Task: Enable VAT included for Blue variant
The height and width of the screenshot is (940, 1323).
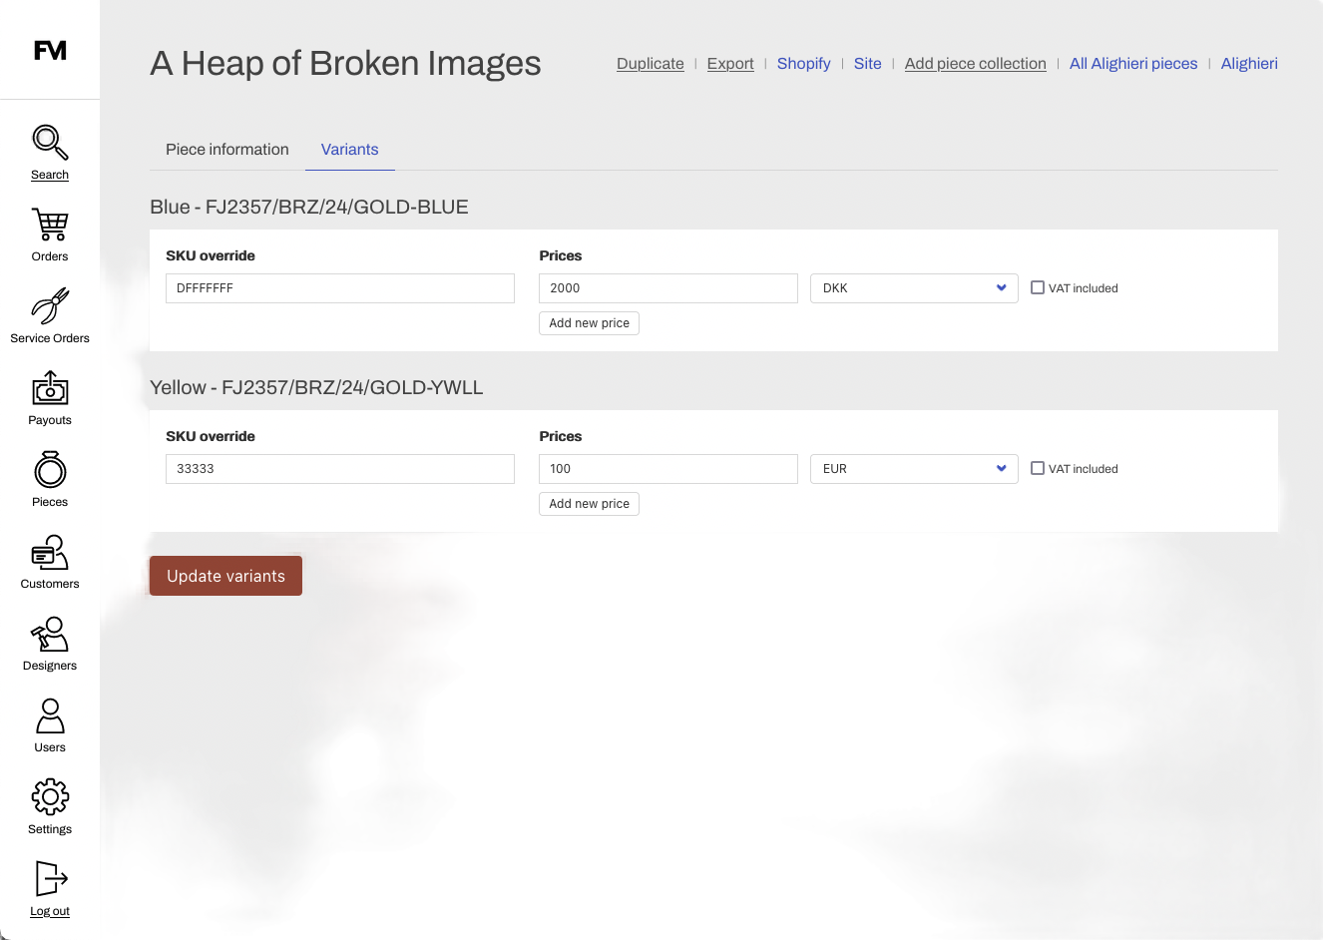Action: [1038, 287]
